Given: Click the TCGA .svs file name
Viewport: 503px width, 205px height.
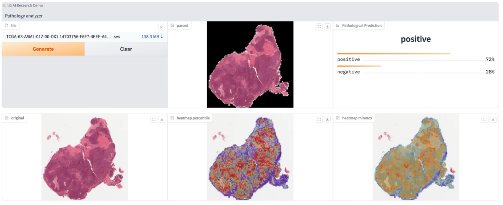Looking at the screenshot, I should pyautogui.click(x=63, y=37).
